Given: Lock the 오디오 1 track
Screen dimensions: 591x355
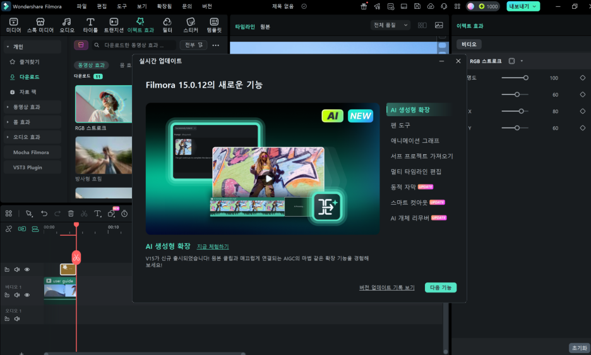Looking at the screenshot, I should pos(7,319).
